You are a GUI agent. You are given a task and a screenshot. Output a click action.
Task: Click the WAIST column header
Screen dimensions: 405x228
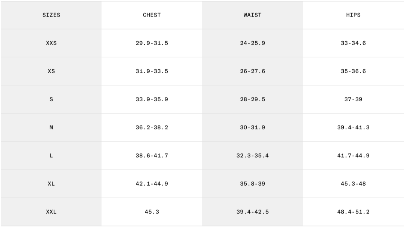pyautogui.click(x=252, y=15)
